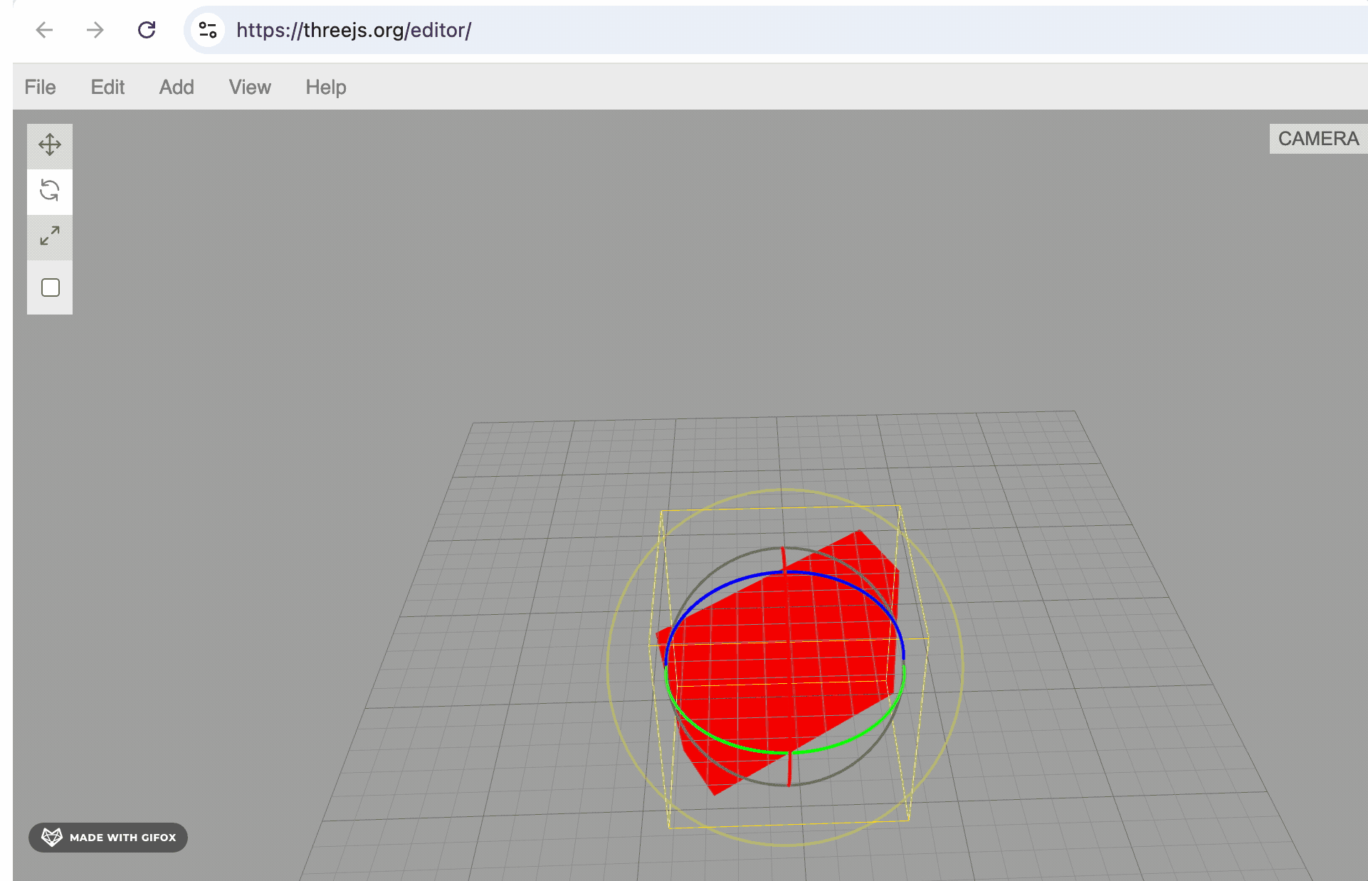The width and height of the screenshot is (1368, 881).
Task: Go back in browser history
Action: pyautogui.click(x=44, y=30)
